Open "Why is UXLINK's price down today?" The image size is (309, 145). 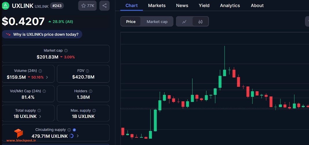[42, 34]
